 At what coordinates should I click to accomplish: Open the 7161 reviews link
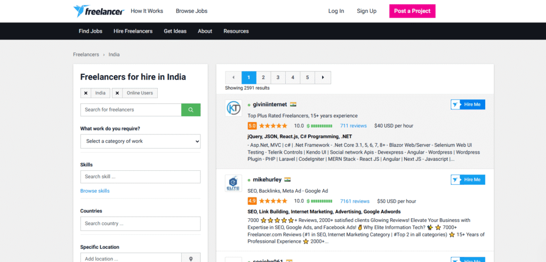point(355,201)
